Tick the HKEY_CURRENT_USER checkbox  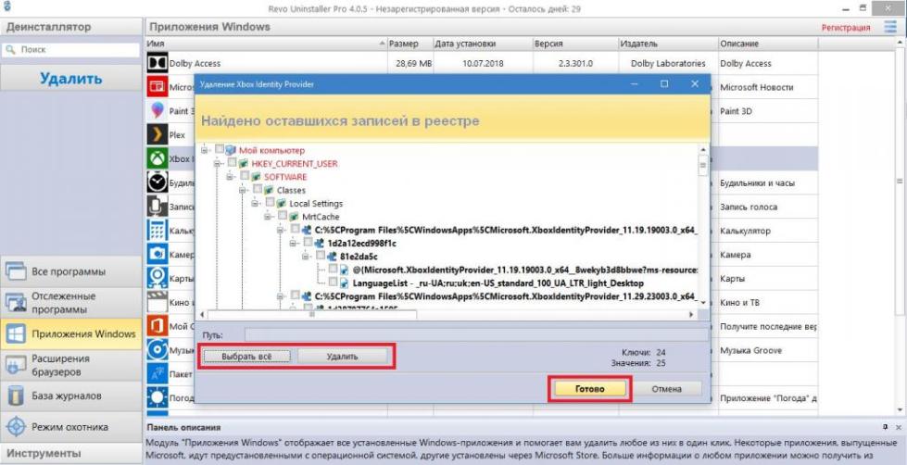232,162
